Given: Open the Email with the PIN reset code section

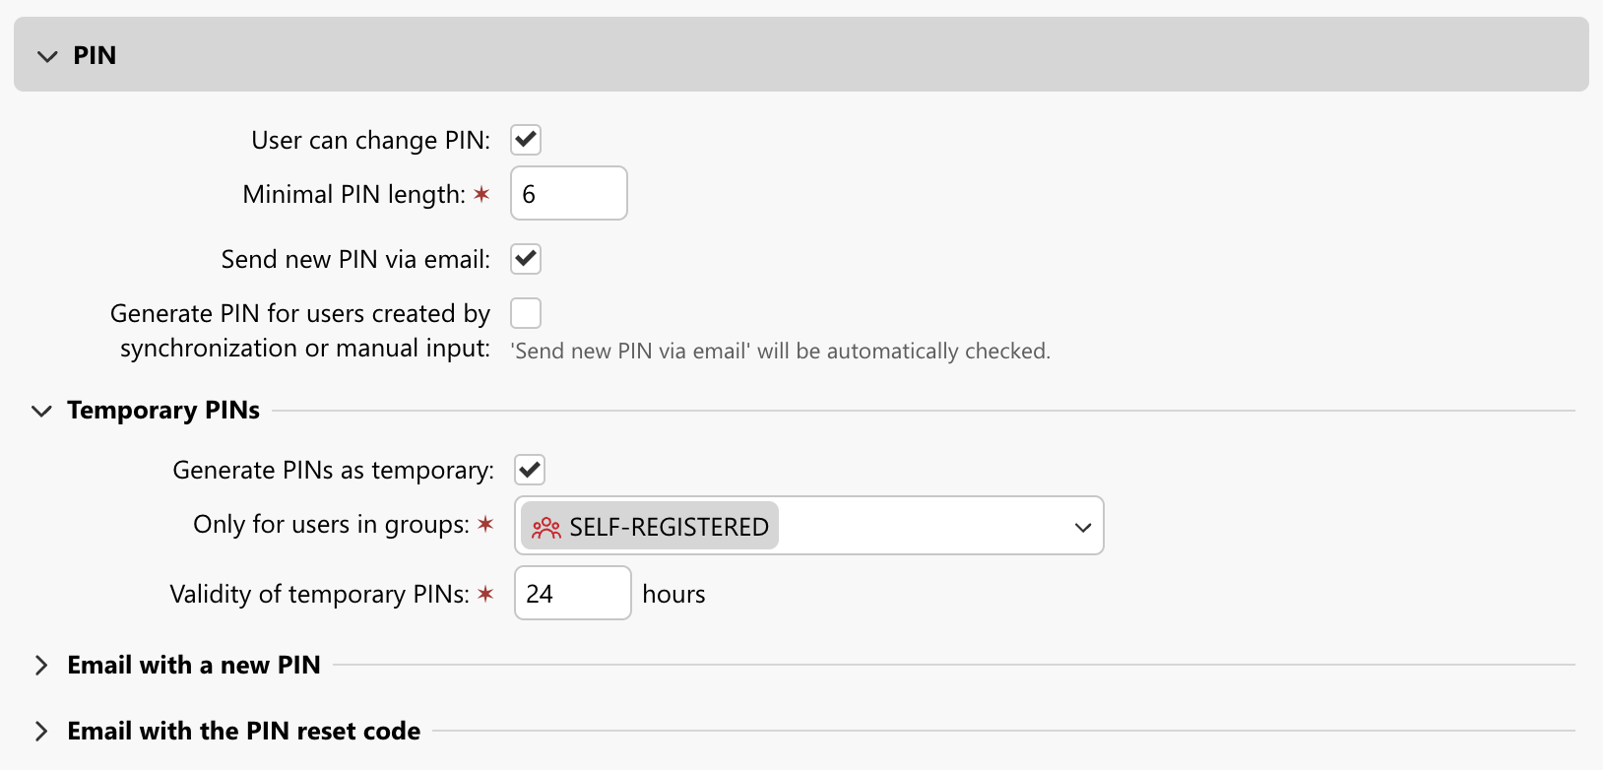Looking at the screenshot, I should [242, 731].
